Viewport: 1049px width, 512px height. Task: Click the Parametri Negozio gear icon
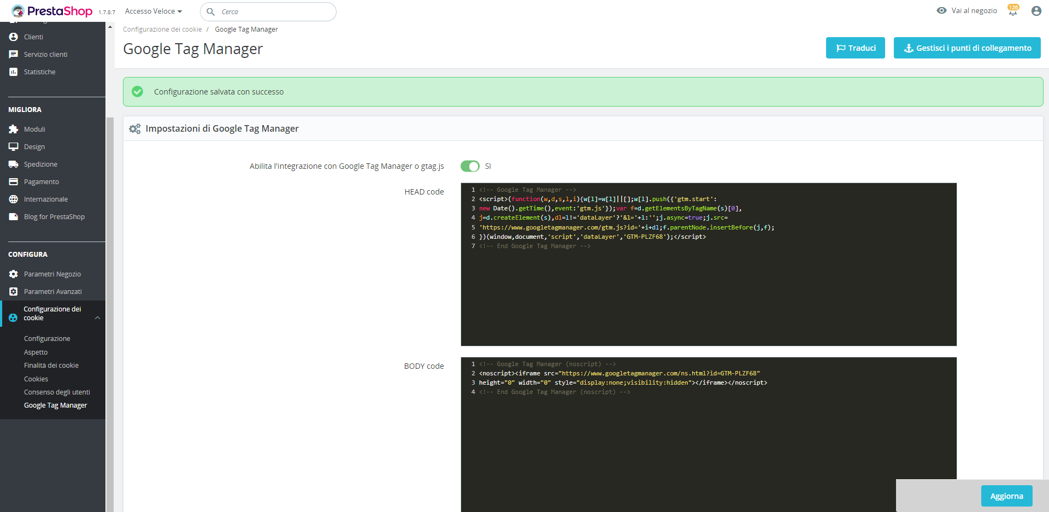tap(14, 274)
